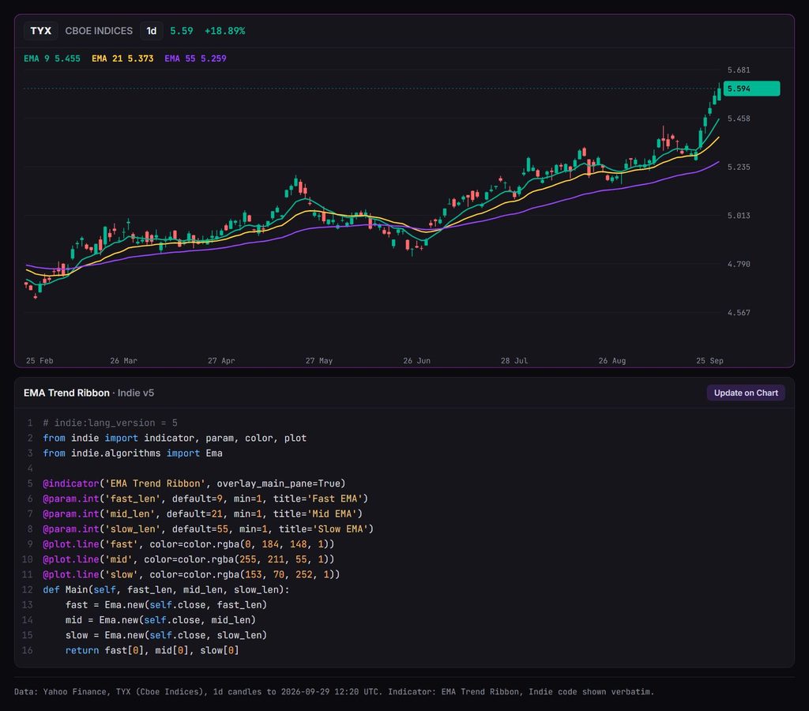Viewport: 809px width, 711px height.
Task: Click the 27 Apr date label
Action: [x=221, y=361]
